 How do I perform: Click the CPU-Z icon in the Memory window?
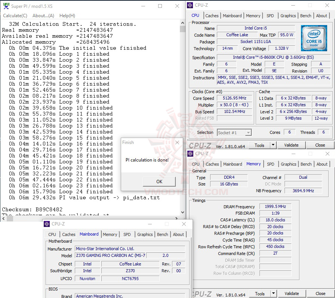[x=190, y=154]
